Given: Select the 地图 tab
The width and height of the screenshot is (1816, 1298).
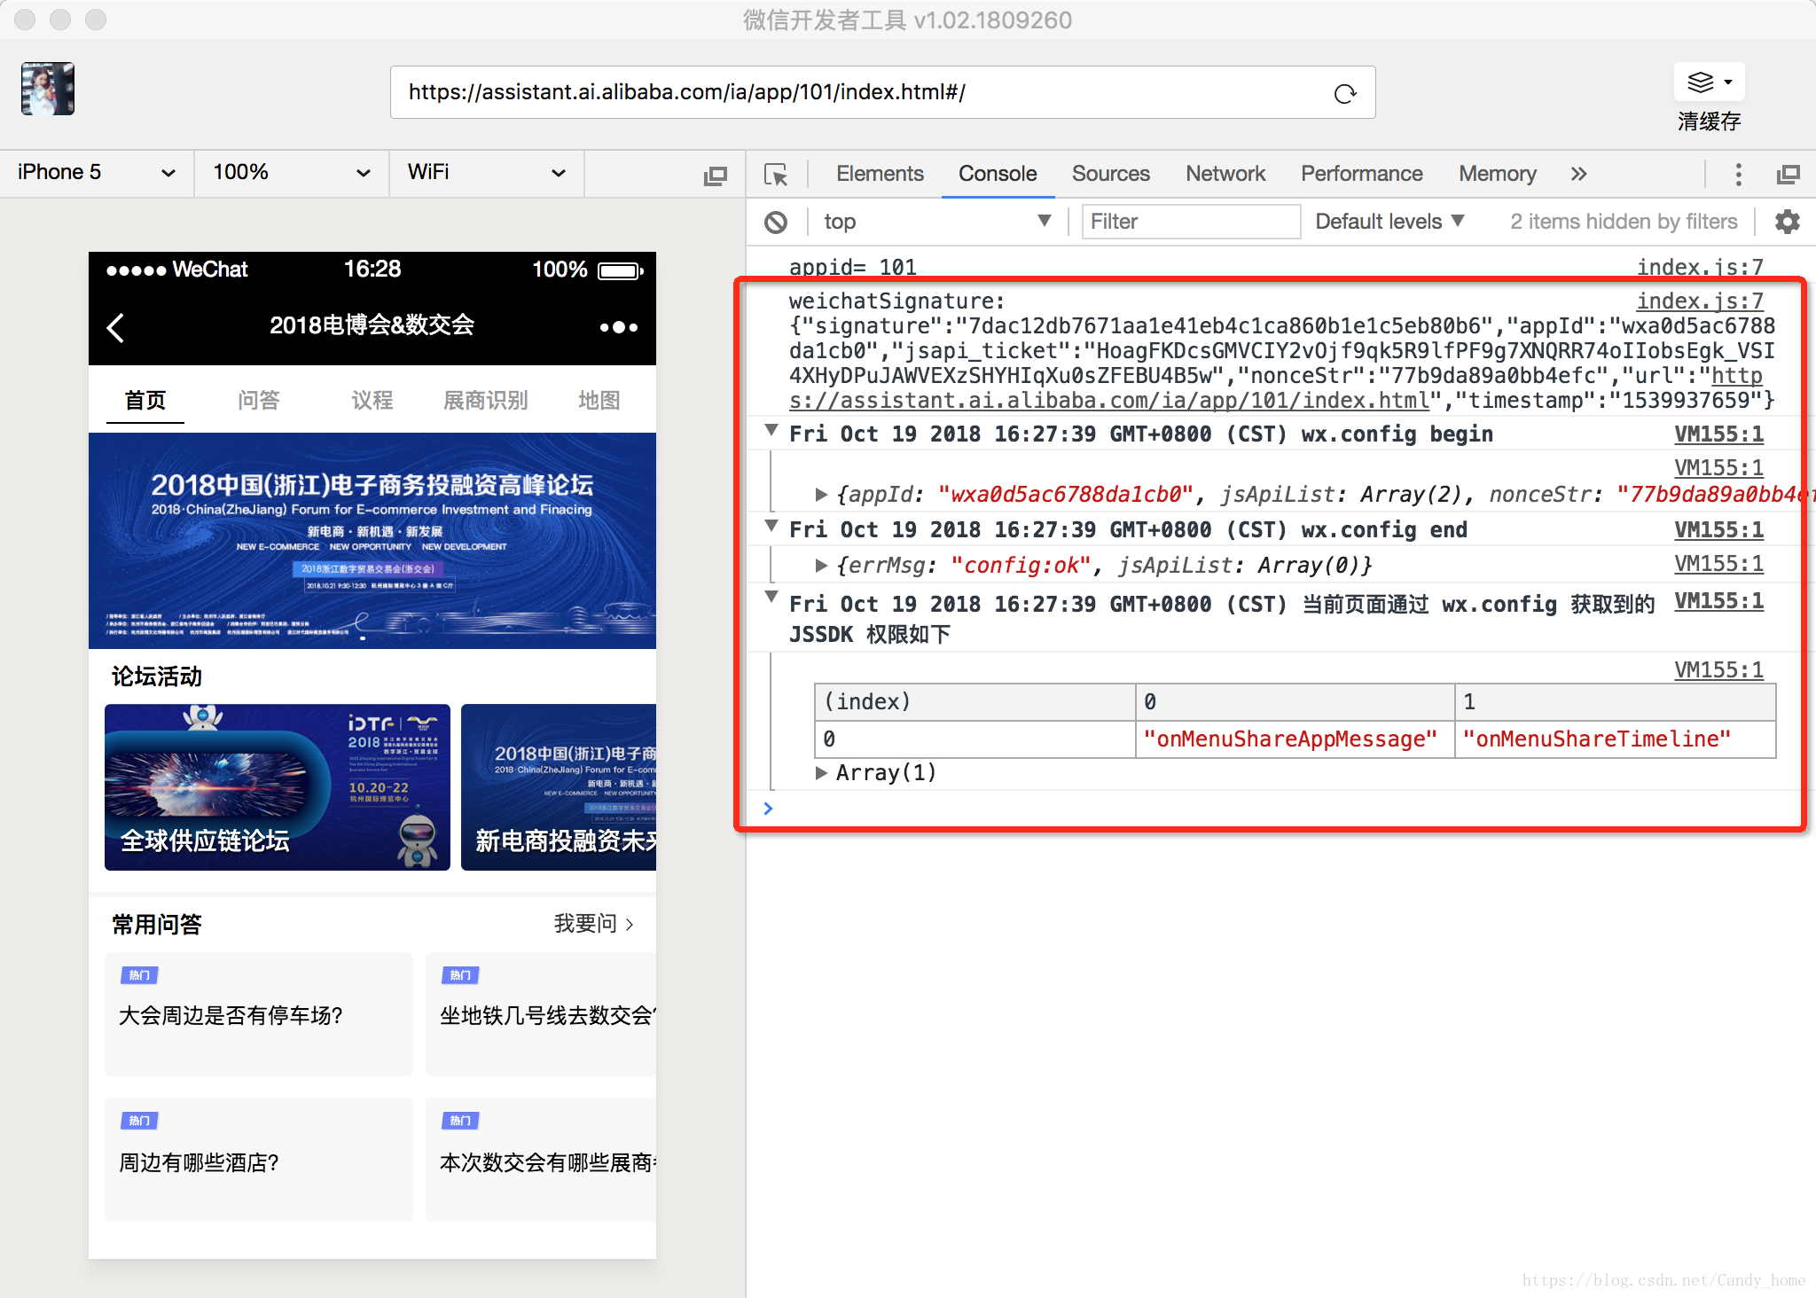Looking at the screenshot, I should click(599, 400).
